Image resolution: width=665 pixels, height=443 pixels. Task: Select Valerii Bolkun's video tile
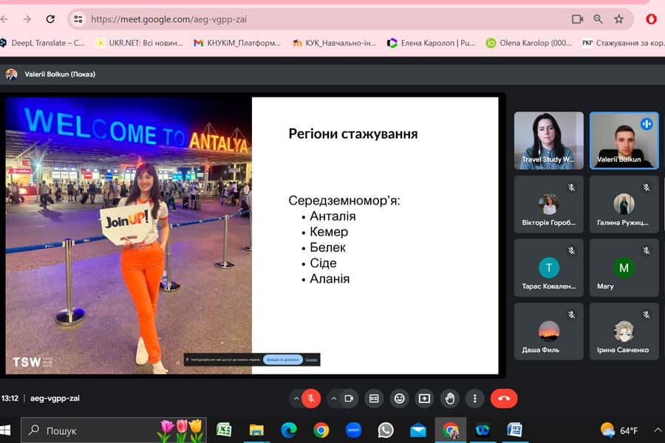point(624,140)
